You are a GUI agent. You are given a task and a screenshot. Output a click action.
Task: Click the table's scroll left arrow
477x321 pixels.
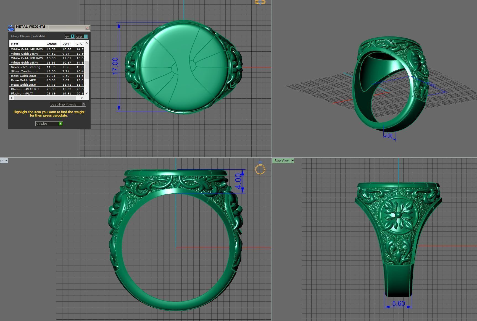click(x=11, y=98)
